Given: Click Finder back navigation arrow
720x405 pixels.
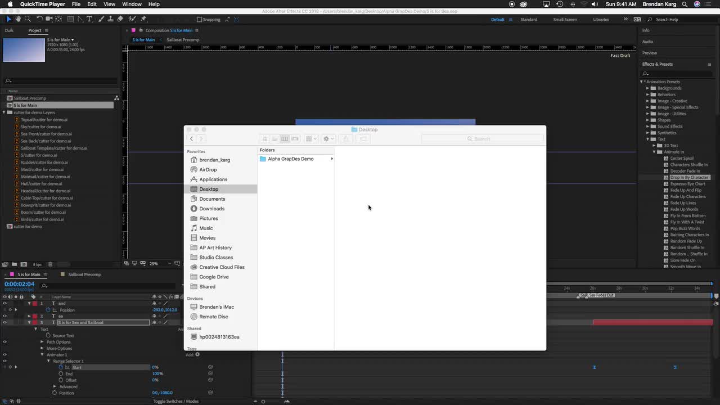Looking at the screenshot, I should tap(191, 139).
